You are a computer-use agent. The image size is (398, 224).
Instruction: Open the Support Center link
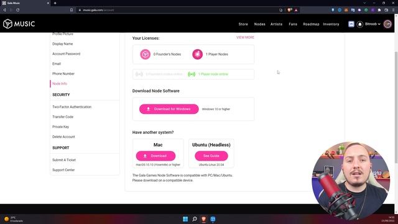[63, 170]
